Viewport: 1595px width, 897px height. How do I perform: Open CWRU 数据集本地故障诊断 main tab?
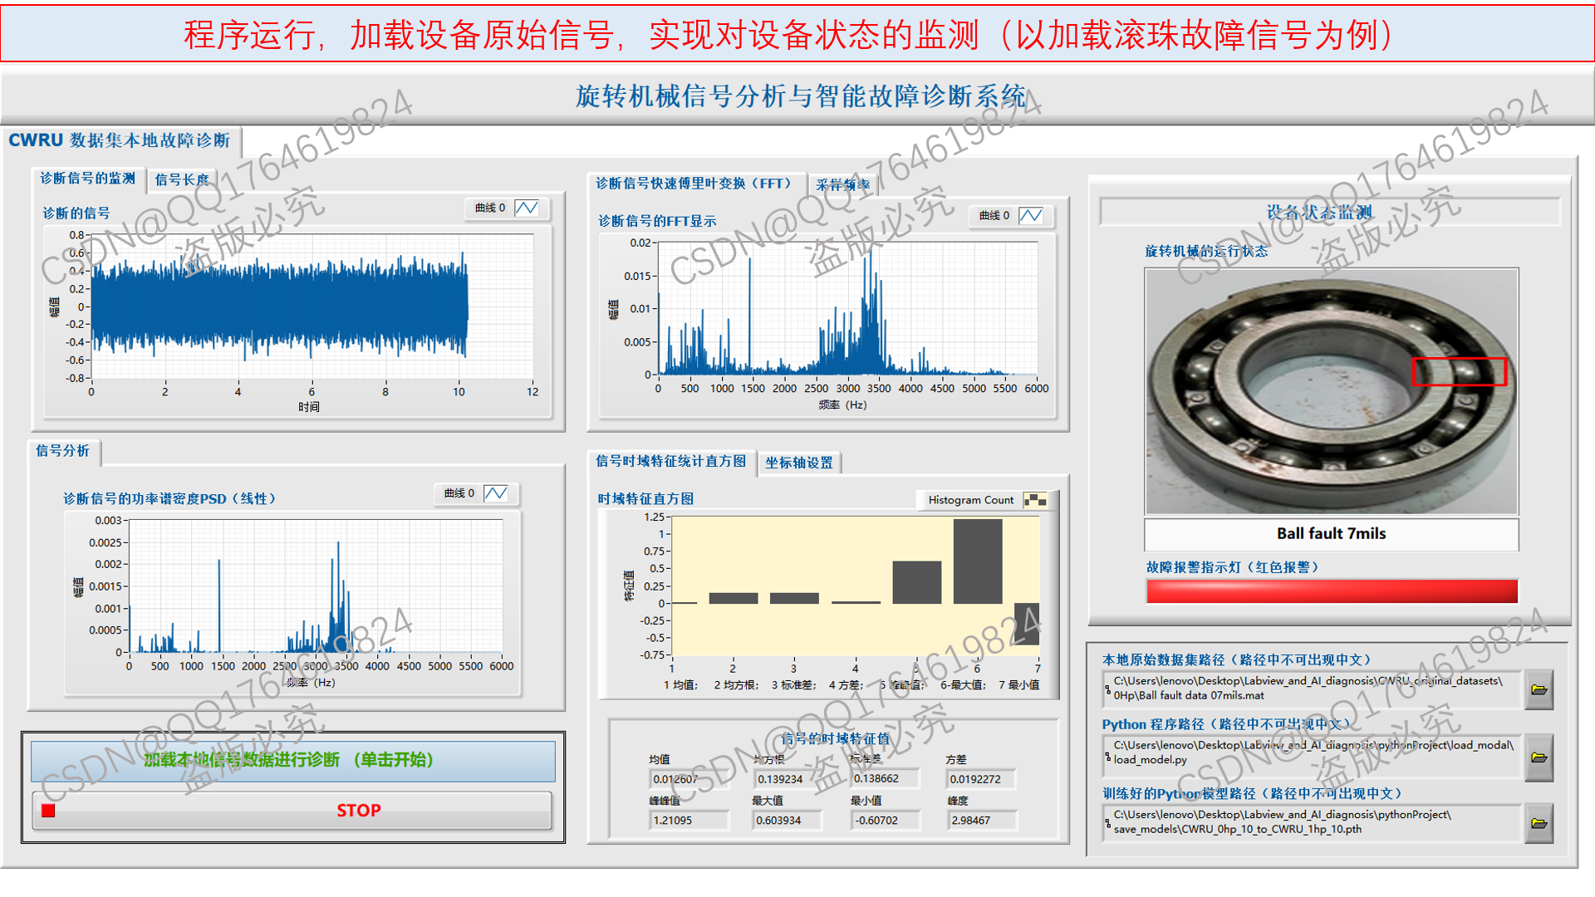(x=120, y=140)
